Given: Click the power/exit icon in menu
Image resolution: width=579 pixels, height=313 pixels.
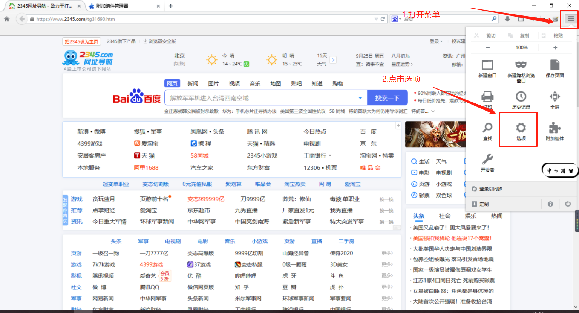Looking at the screenshot, I should click(x=568, y=204).
